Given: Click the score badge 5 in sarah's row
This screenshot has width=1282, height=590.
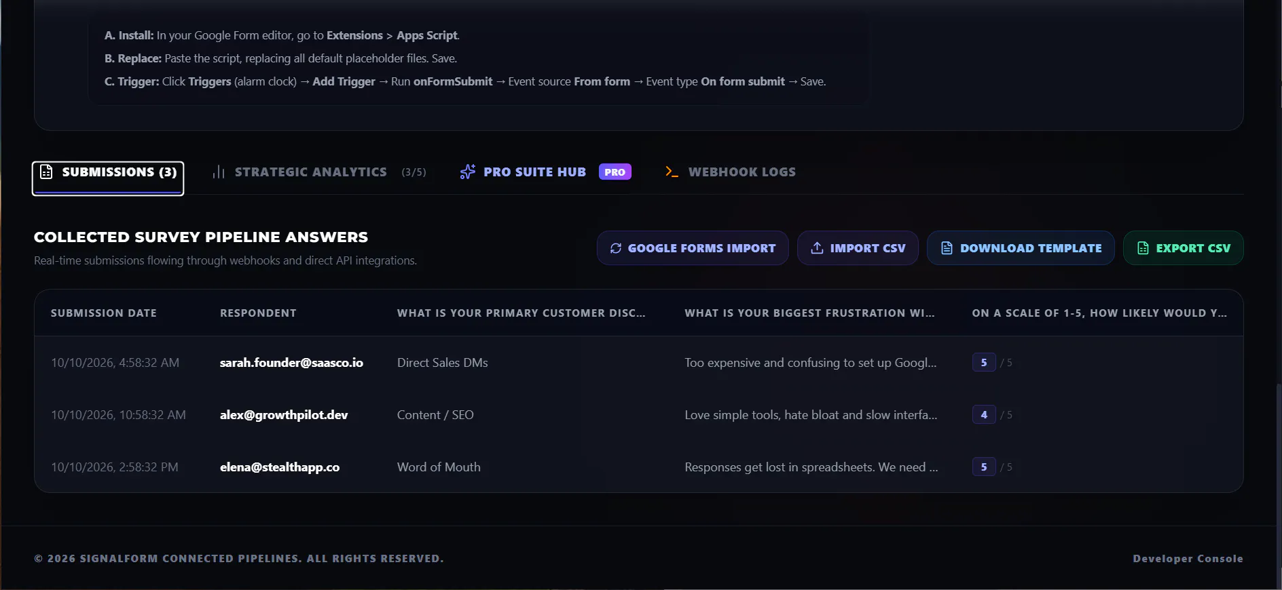Looking at the screenshot, I should [984, 363].
